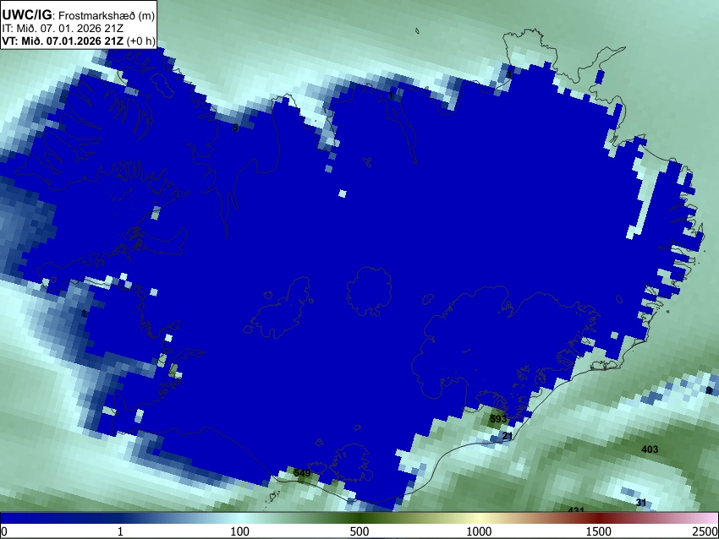Click the map value label '549'

(x=302, y=472)
